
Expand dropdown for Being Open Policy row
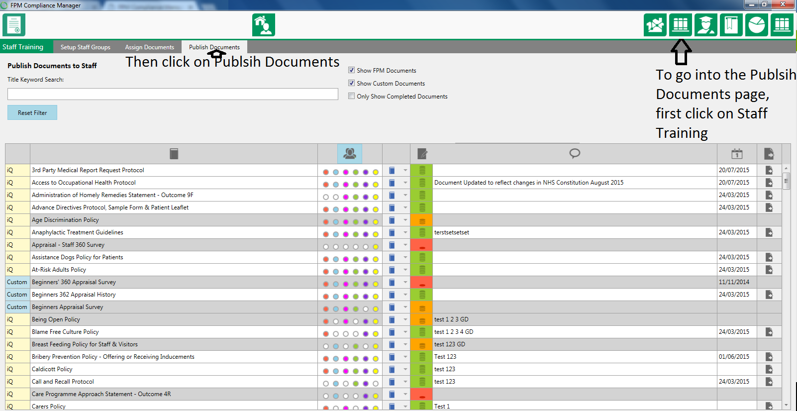pyautogui.click(x=405, y=319)
